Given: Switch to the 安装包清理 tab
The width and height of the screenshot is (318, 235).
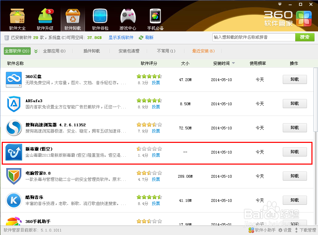Looking at the screenshot, I should pyautogui.click(x=129, y=51).
